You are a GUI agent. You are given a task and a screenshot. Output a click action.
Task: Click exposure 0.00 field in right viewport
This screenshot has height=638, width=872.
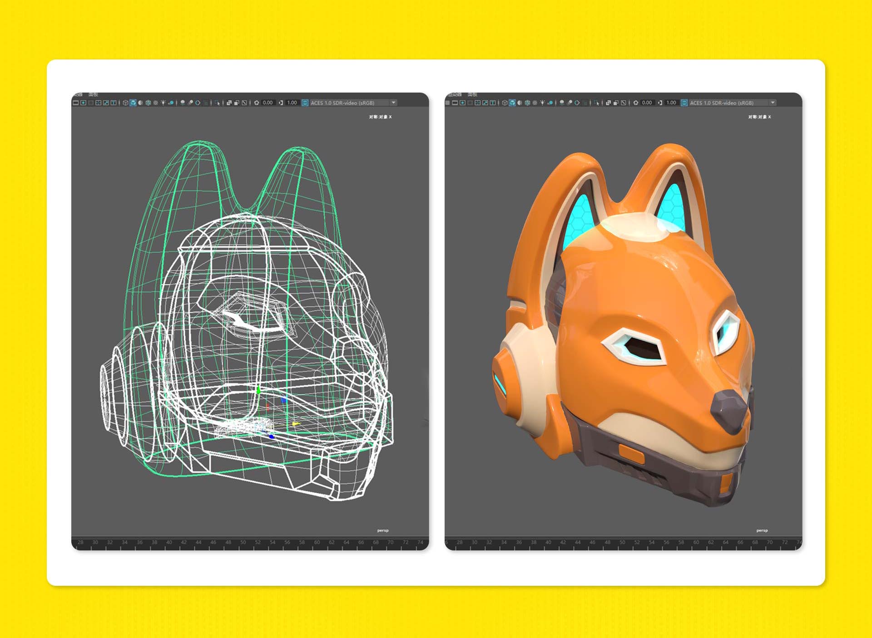coord(647,103)
